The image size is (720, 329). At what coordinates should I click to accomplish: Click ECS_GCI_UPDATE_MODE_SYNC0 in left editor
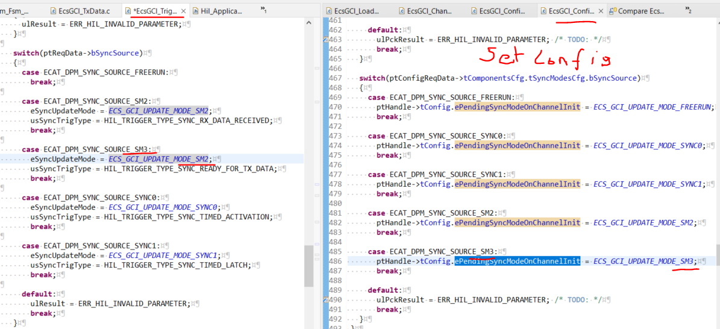click(x=163, y=207)
